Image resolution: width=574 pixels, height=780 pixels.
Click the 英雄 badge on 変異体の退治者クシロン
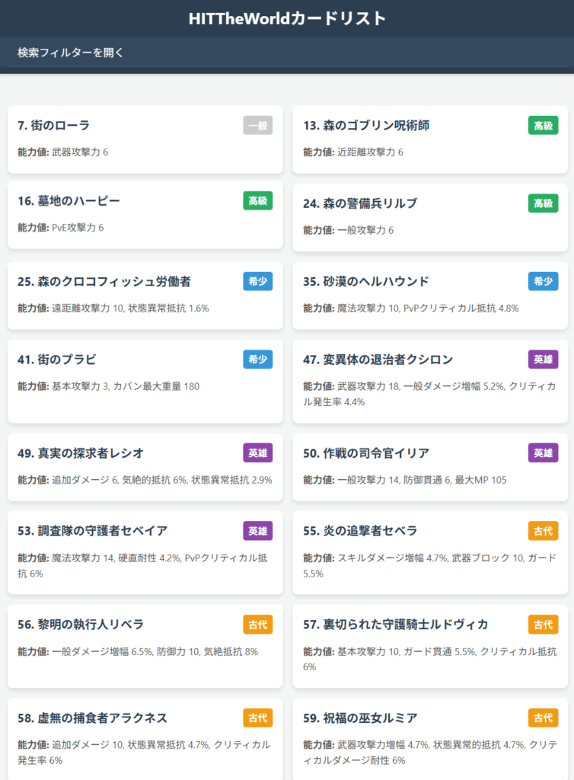(x=543, y=360)
